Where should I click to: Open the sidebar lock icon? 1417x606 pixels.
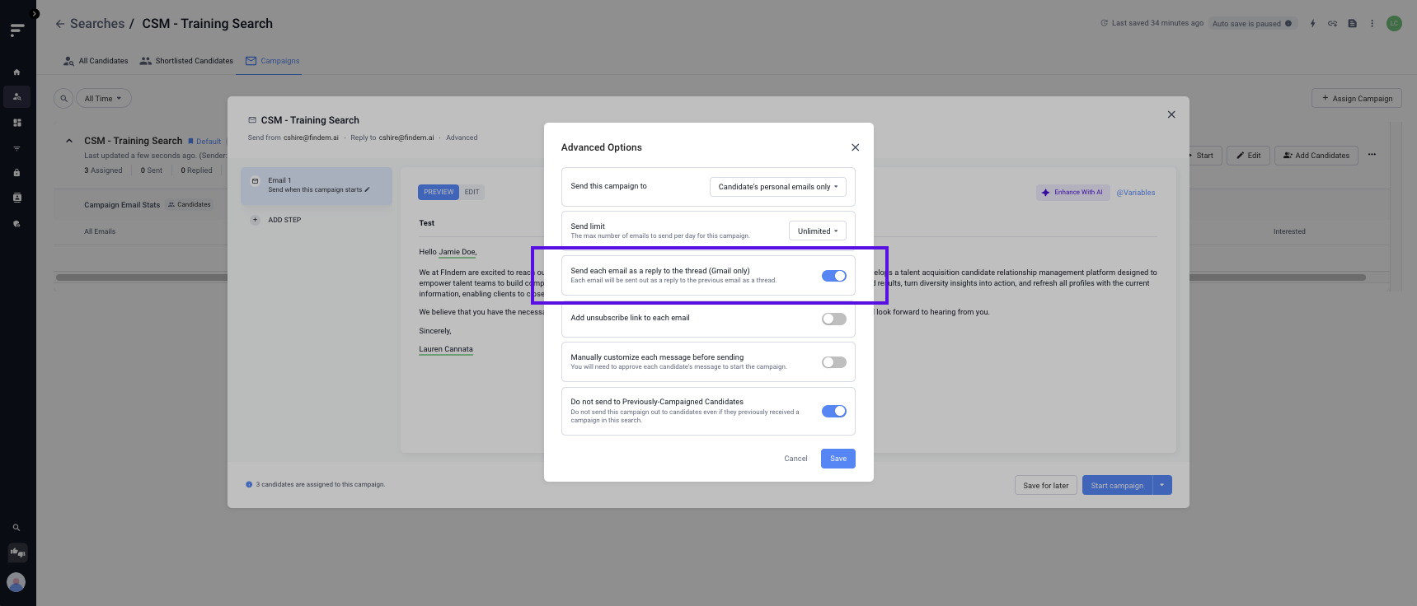[16, 173]
